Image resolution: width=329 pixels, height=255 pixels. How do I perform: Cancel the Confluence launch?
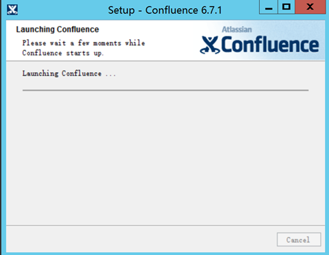(x=299, y=240)
